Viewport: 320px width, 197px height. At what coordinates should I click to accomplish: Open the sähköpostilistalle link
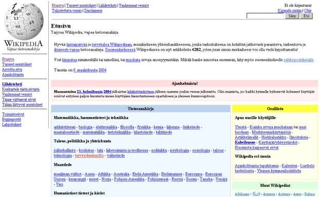click(x=298, y=60)
